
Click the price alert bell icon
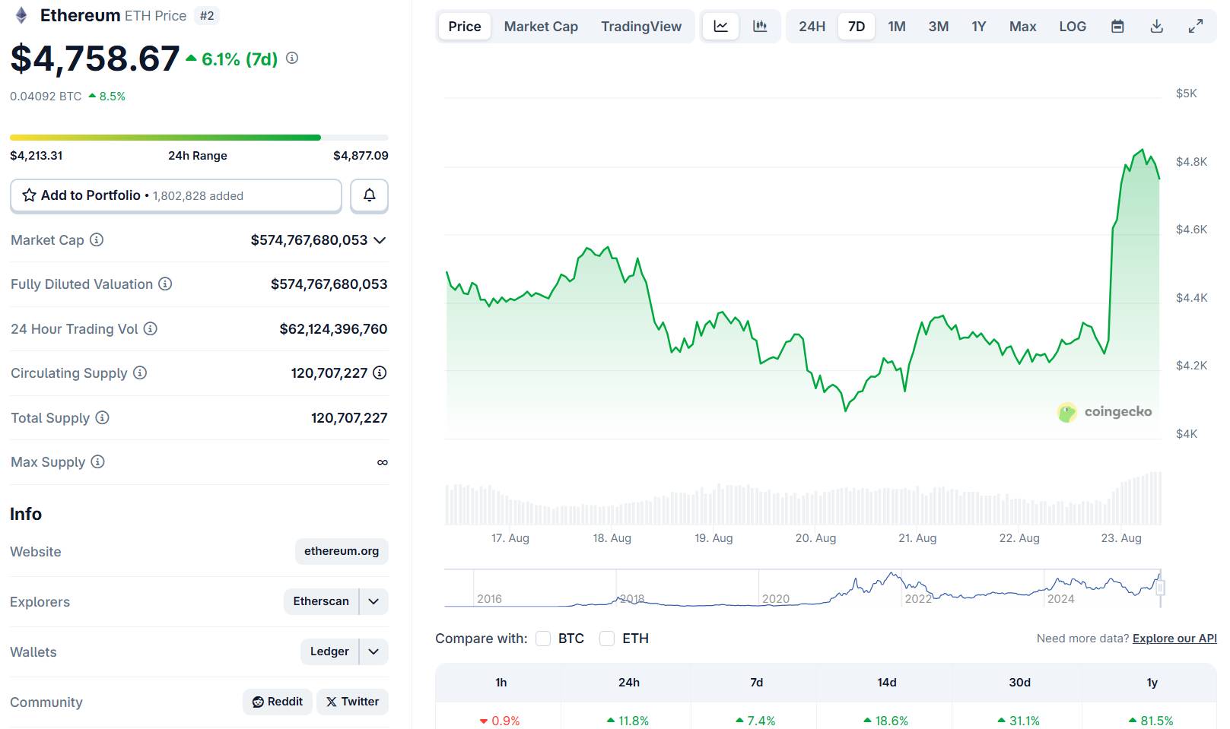pyautogui.click(x=369, y=195)
